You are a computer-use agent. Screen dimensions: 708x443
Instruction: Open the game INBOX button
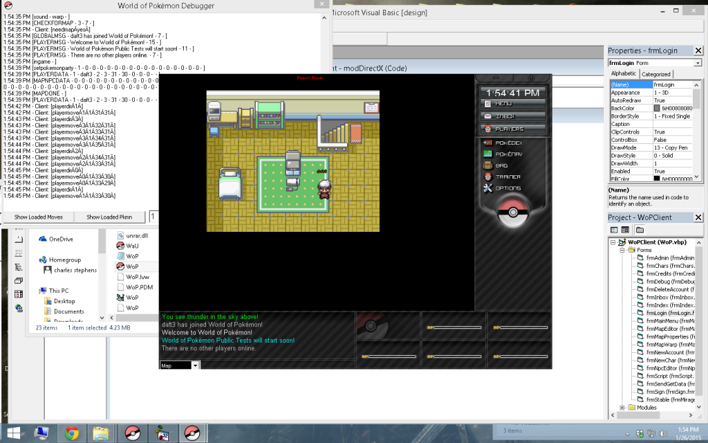[512, 116]
